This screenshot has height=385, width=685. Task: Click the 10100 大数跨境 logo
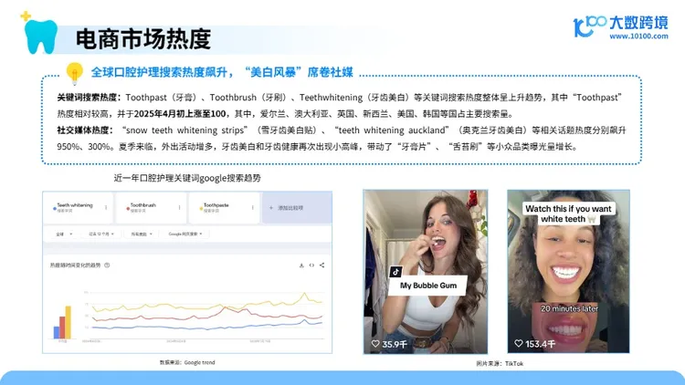click(620, 27)
